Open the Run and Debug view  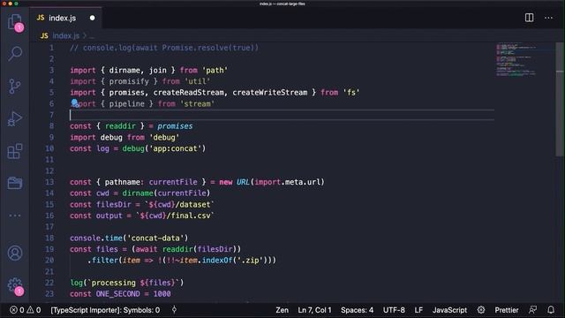(15, 118)
